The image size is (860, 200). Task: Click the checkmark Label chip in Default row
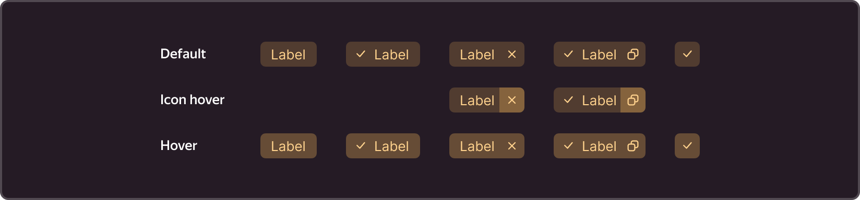pyautogui.click(x=383, y=54)
